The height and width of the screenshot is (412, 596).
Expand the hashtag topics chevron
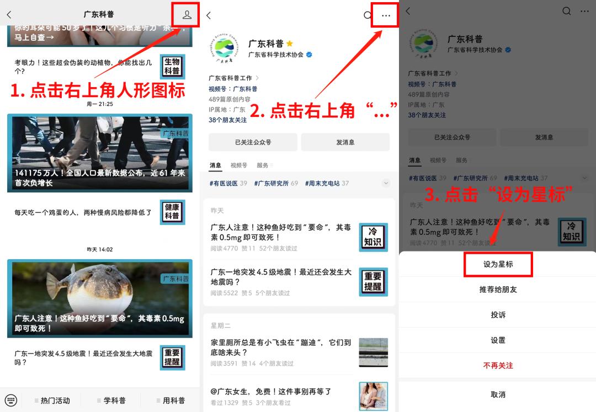pos(386,184)
